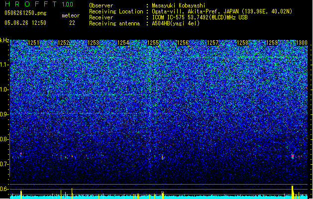Click the 1251 time marker

33,43
